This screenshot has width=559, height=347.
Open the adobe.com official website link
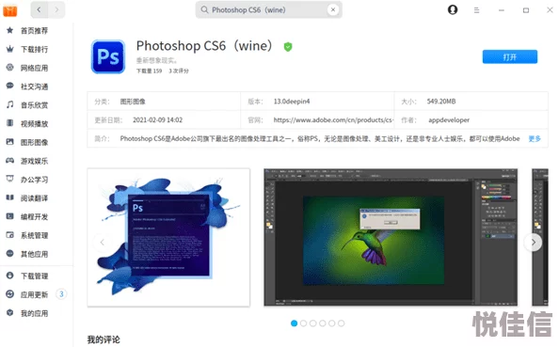[x=333, y=120]
